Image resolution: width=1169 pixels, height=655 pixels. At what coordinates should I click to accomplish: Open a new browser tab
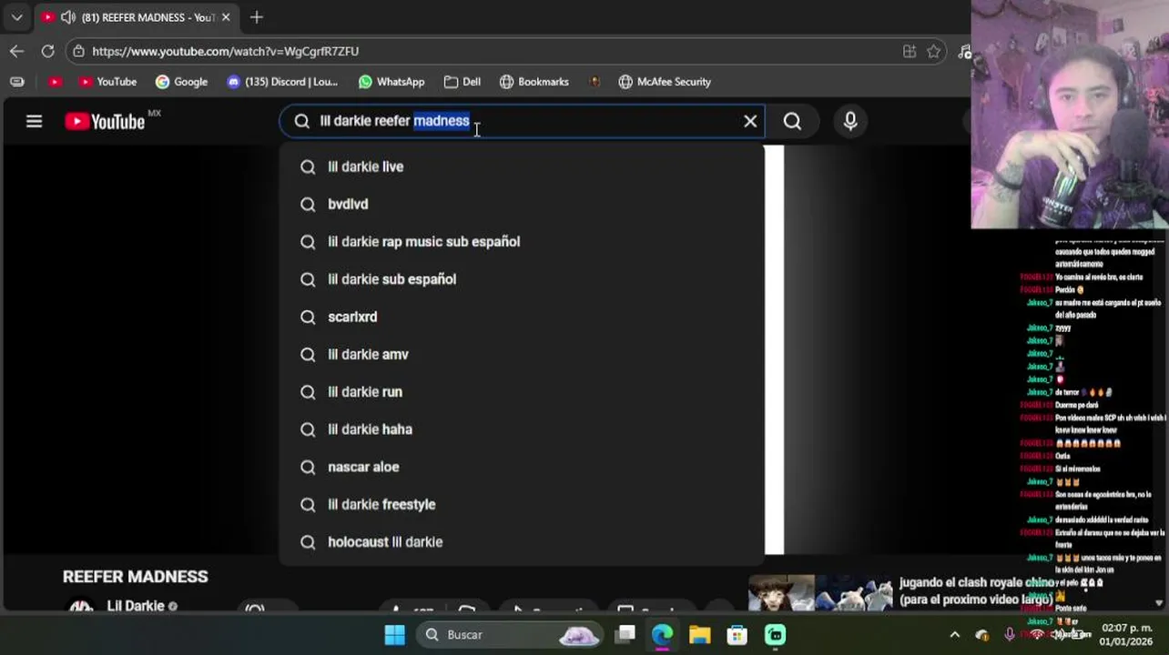(x=257, y=17)
